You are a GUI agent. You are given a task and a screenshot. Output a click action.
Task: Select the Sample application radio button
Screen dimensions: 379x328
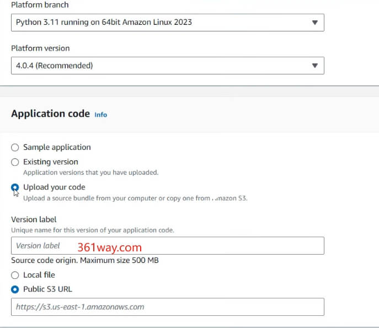click(x=15, y=147)
